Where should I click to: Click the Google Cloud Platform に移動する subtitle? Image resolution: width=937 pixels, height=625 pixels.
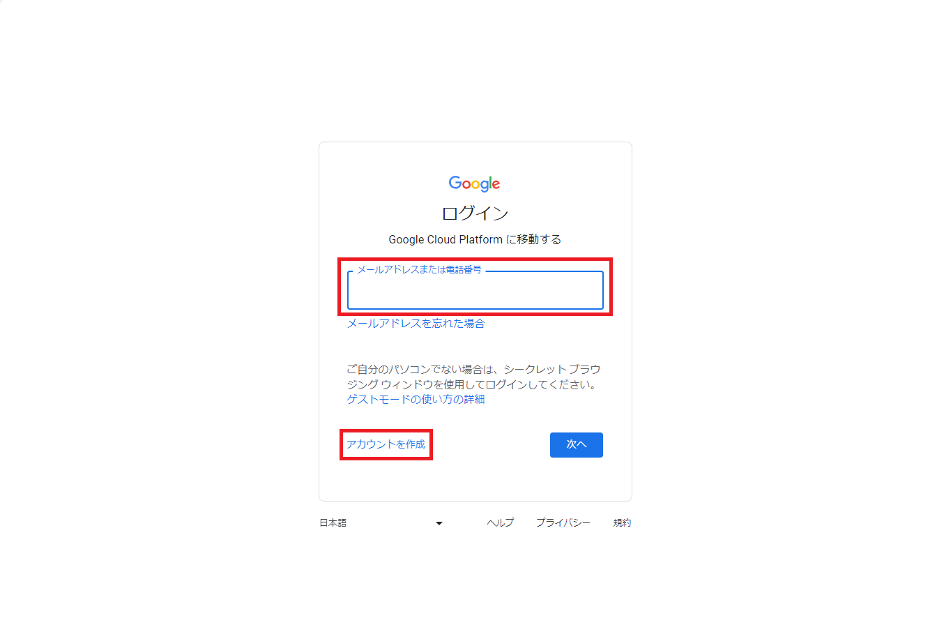pyautogui.click(x=475, y=240)
